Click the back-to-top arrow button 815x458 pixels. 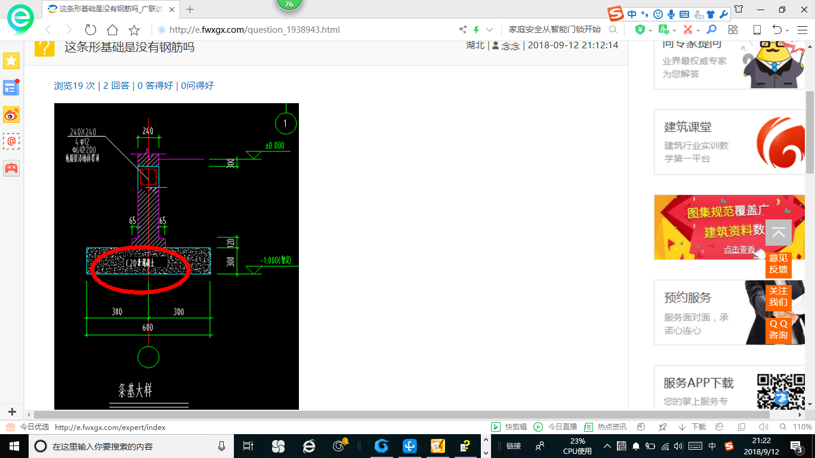pos(779,233)
